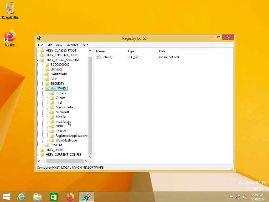
Task: Open the File menu
Action: pos(40,45)
